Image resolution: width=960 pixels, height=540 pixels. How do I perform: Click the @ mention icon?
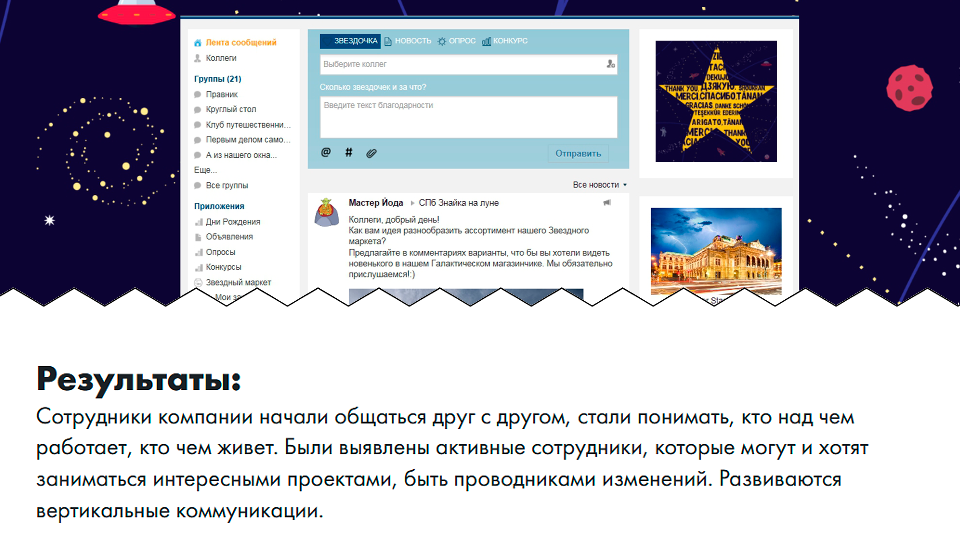(x=326, y=152)
